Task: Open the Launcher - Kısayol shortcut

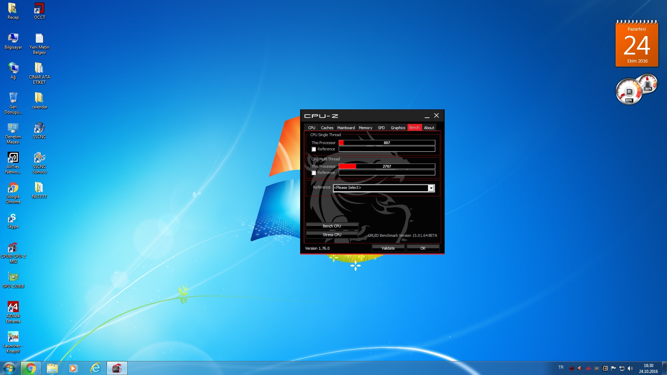Action: point(13,342)
